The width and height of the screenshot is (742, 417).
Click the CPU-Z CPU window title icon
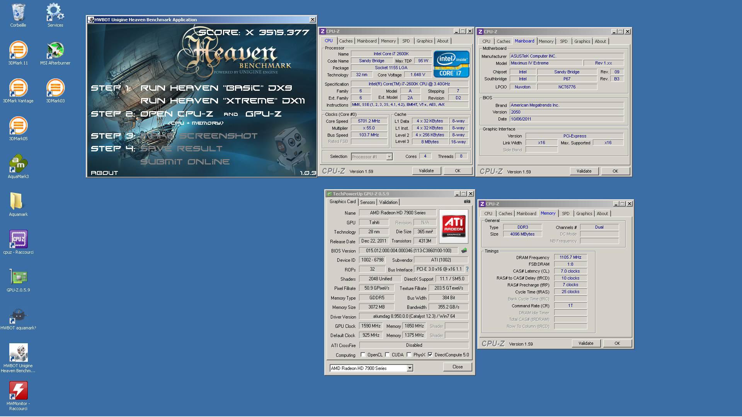click(x=323, y=31)
